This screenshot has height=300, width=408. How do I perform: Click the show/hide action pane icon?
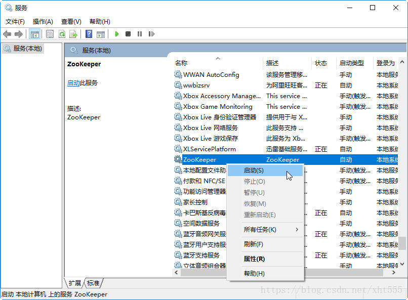(x=101, y=34)
